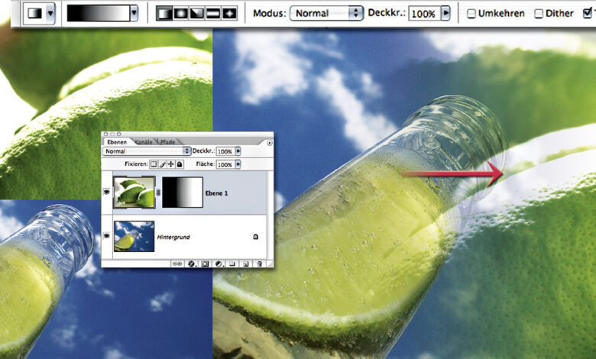Select the Hintergrund layer thumbnail
Image resolution: width=596 pixels, height=359 pixels.
coord(134,236)
